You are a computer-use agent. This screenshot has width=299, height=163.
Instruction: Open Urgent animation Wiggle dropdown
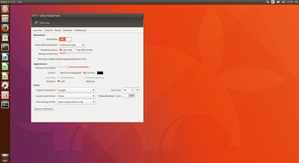pyautogui.click(x=76, y=90)
